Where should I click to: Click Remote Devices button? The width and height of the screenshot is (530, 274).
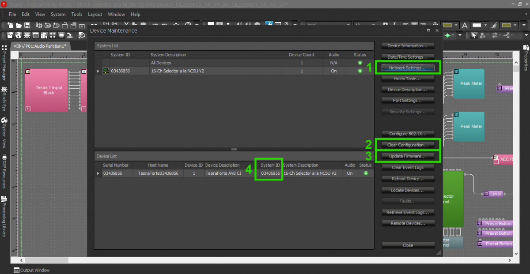click(408, 223)
